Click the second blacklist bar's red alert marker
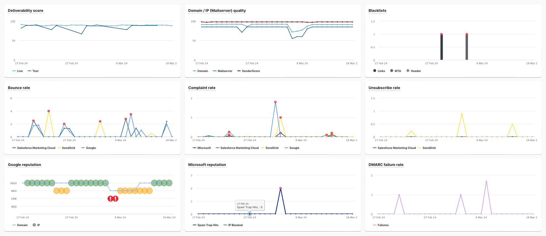 (467, 34)
